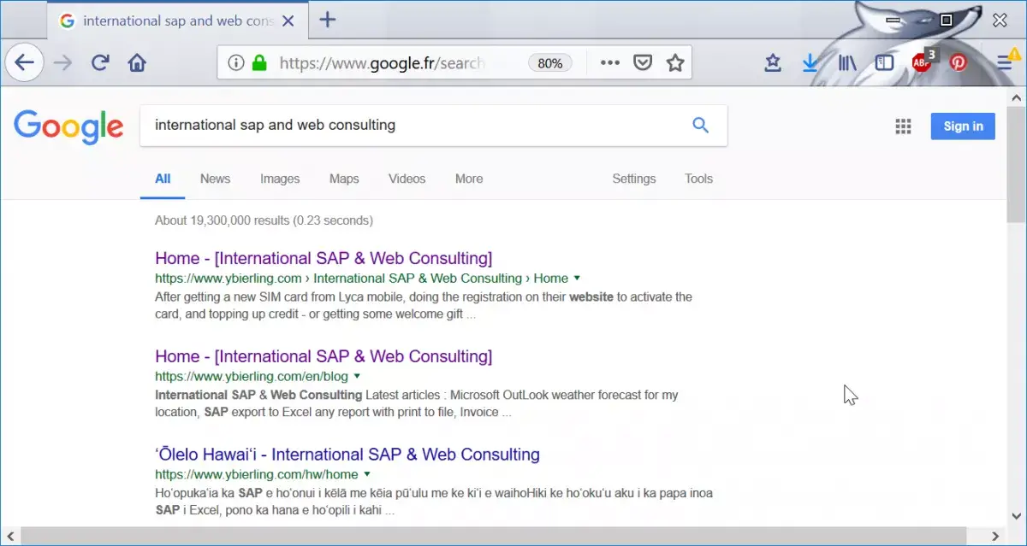Maximize the browser window
Viewport: 1027px width, 546px height.
click(x=946, y=20)
